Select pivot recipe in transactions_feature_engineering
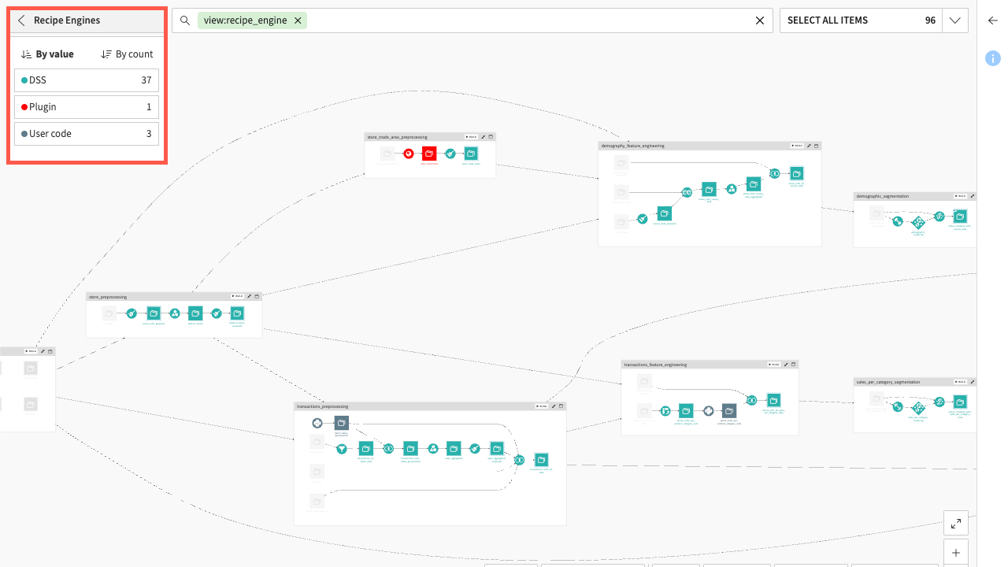The image size is (1008, 567). tap(665, 410)
